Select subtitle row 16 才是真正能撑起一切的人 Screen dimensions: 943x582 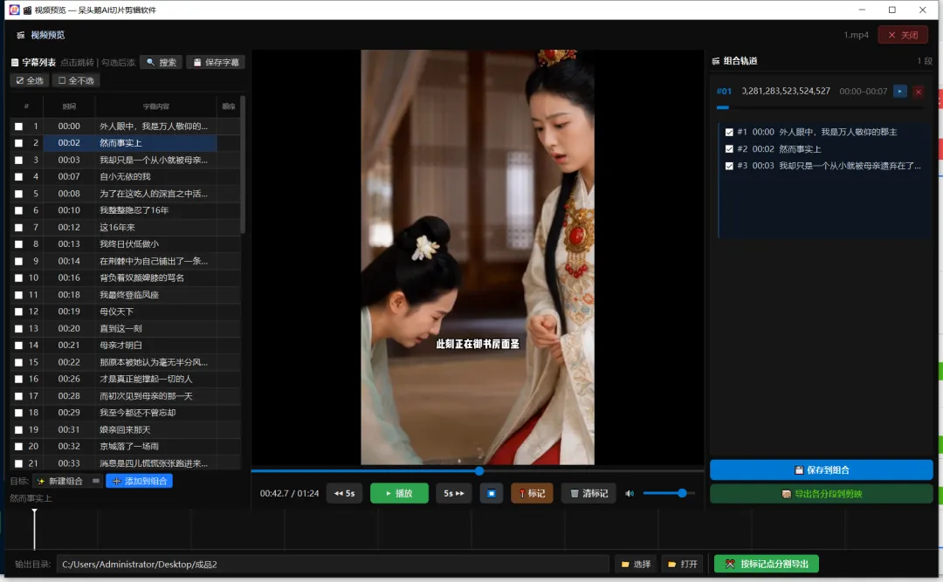[125, 379]
